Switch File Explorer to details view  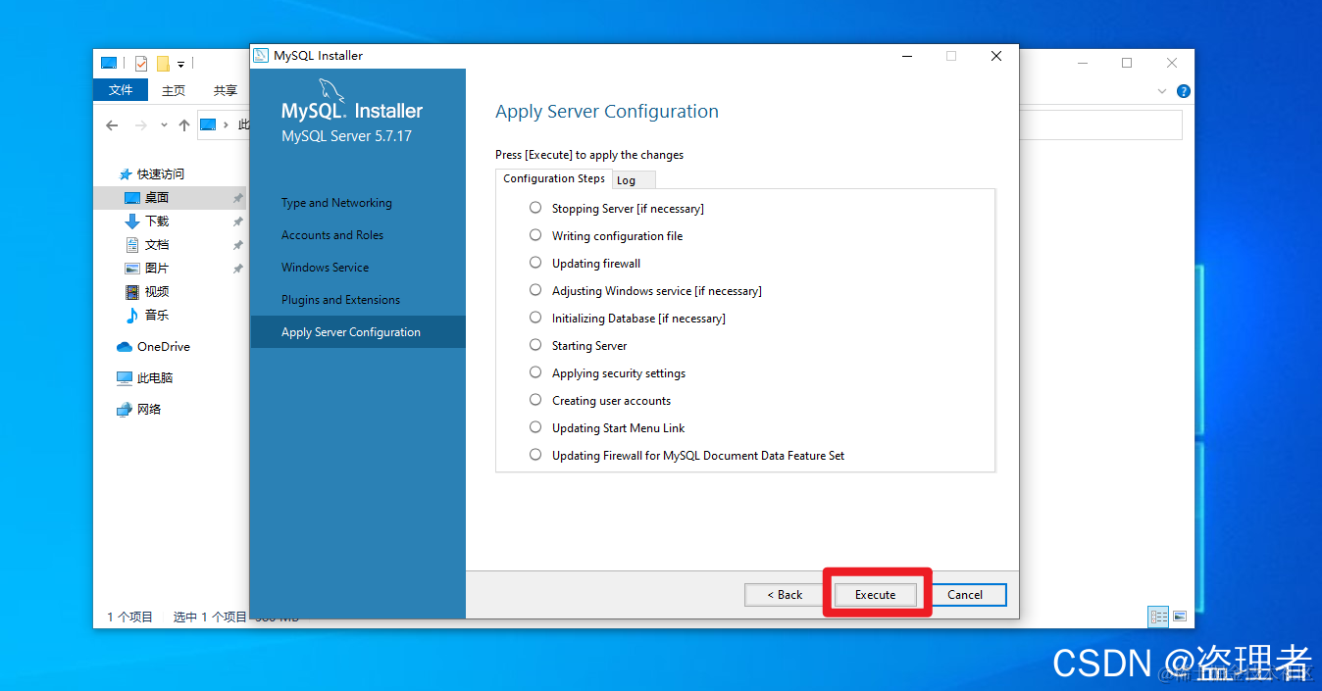(1159, 617)
